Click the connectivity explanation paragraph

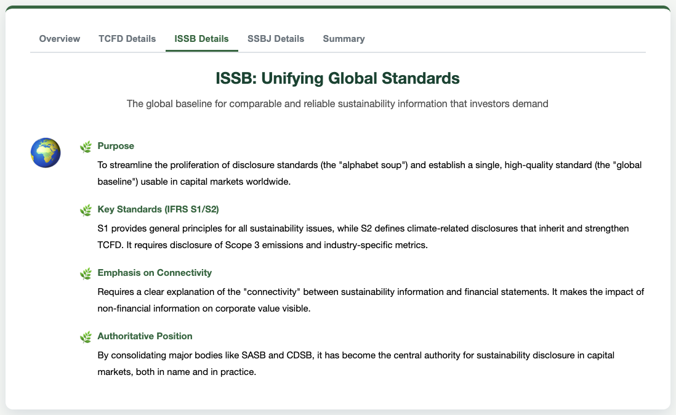click(x=371, y=300)
